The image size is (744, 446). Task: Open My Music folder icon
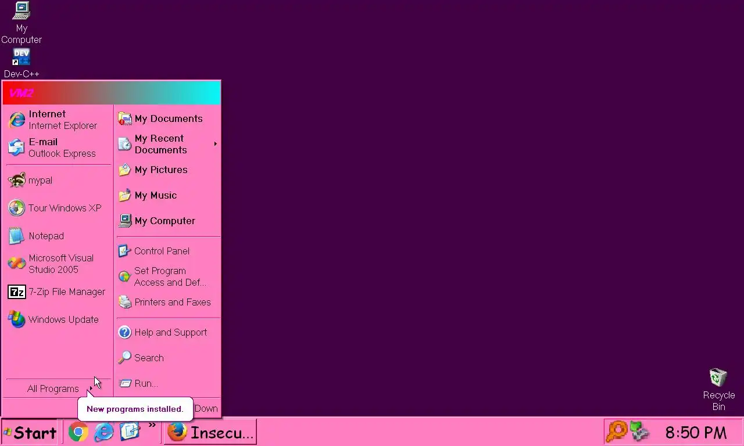pyautogui.click(x=125, y=195)
